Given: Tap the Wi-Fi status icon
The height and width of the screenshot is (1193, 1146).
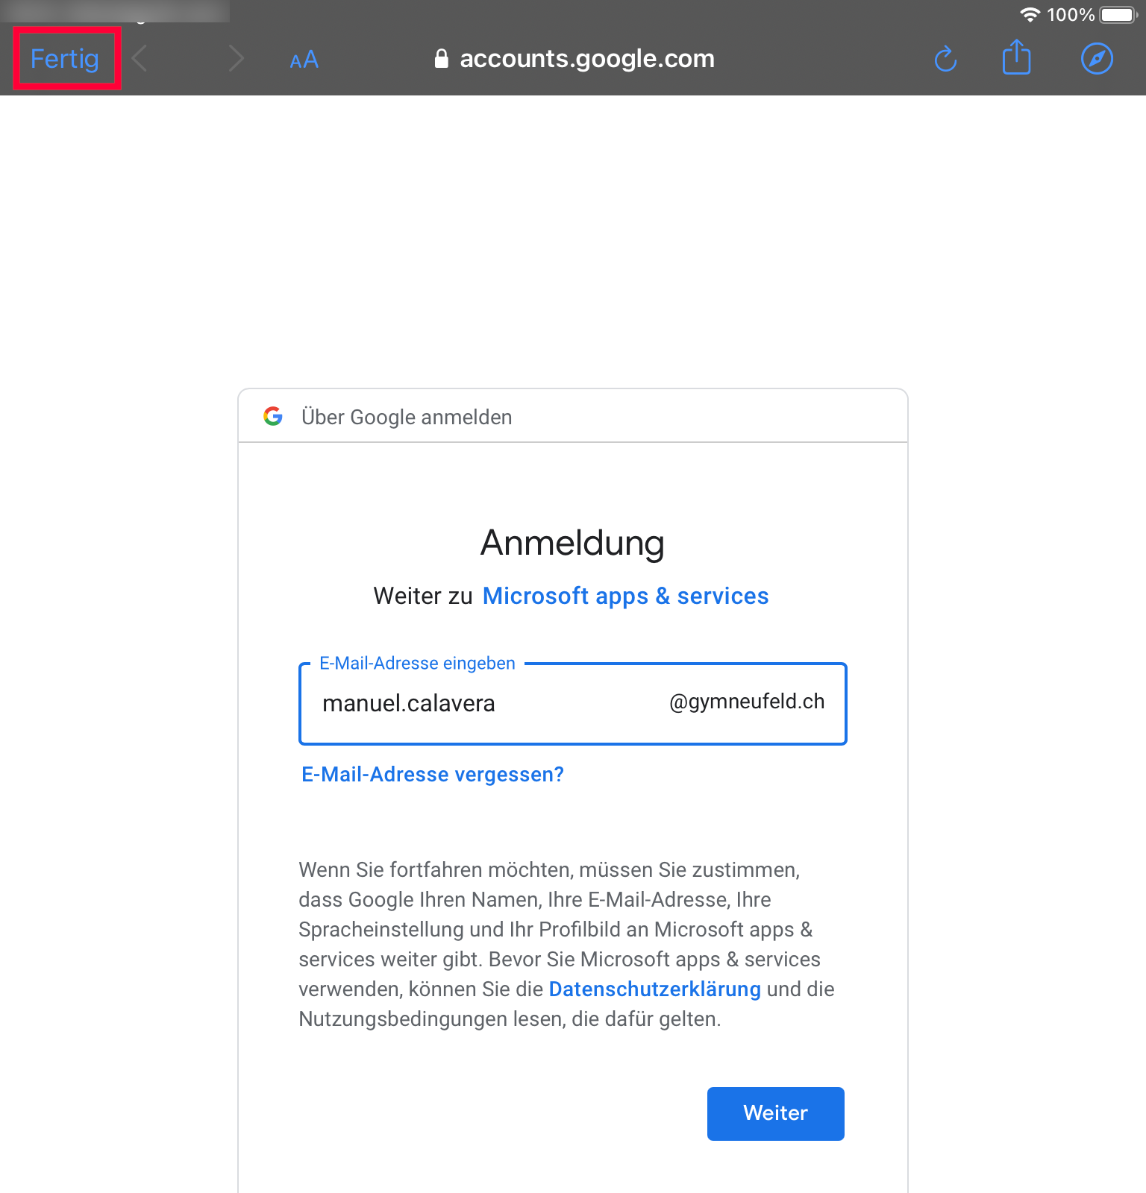Looking at the screenshot, I should 1030,15.
